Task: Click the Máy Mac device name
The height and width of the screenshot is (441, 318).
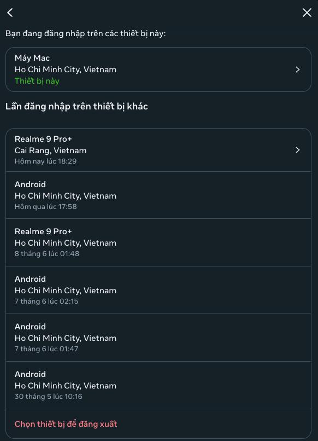Action: pyautogui.click(x=32, y=58)
